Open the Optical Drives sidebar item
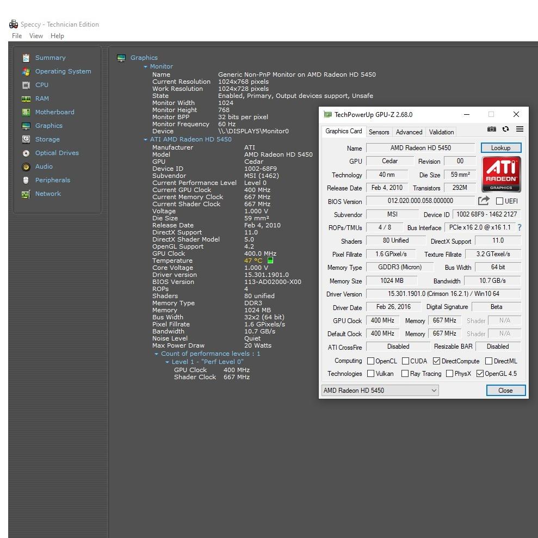The image size is (538, 538). pyautogui.click(x=57, y=153)
